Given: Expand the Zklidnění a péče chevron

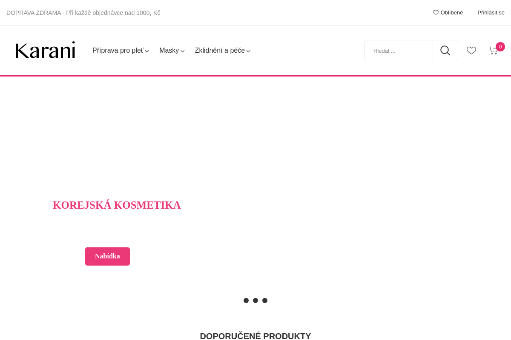Looking at the screenshot, I should point(248,51).
